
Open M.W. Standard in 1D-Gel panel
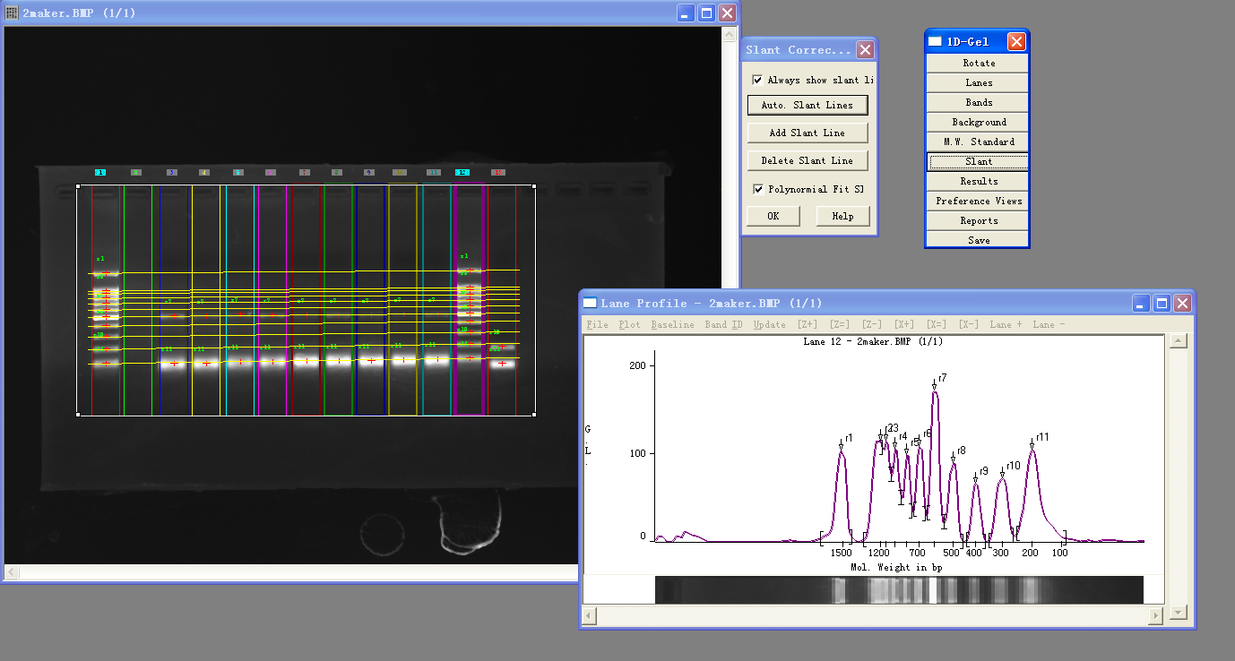point(979,142)
